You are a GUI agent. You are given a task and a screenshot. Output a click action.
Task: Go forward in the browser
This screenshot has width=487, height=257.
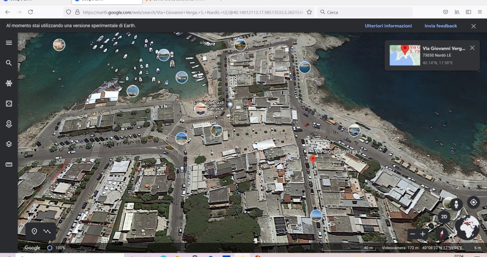(x=19, y=12)
